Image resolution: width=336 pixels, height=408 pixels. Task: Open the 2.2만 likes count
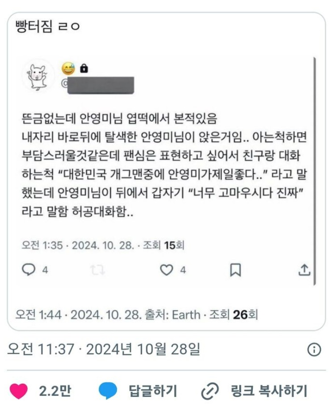pyautogui.click(x=55, y=391)
